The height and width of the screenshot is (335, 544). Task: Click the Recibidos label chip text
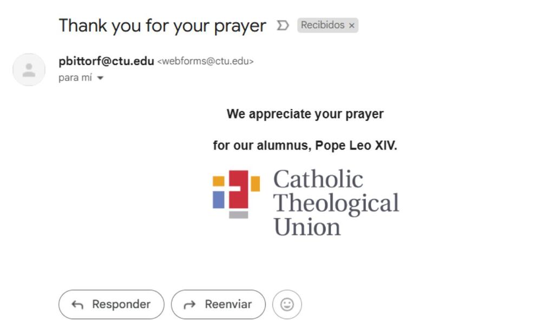coord(323,25)
